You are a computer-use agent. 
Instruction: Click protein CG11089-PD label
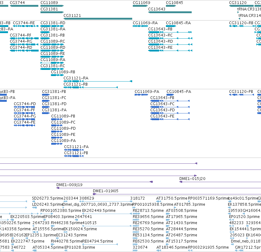pyautogui.click(x=63, y=128)
